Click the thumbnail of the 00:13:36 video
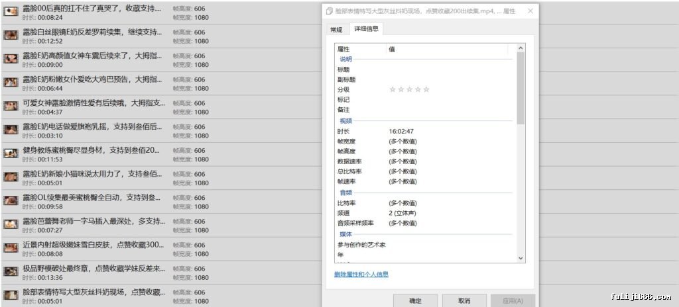 coord(11,271)
